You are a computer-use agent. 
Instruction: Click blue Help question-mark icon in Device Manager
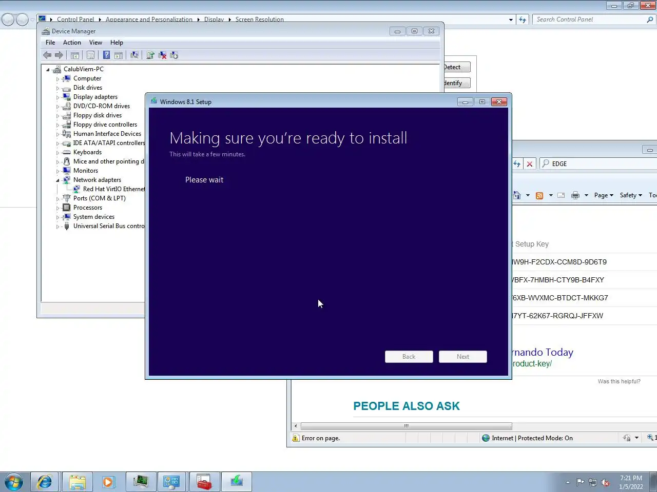tap(106, 55)
